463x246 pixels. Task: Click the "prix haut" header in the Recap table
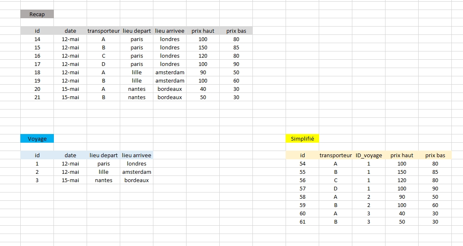(202, 30)
